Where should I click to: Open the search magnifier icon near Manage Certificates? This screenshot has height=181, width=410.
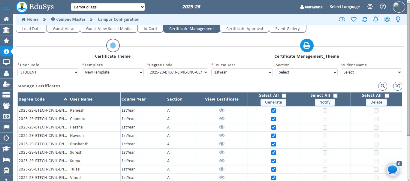[x=382, y=86]
